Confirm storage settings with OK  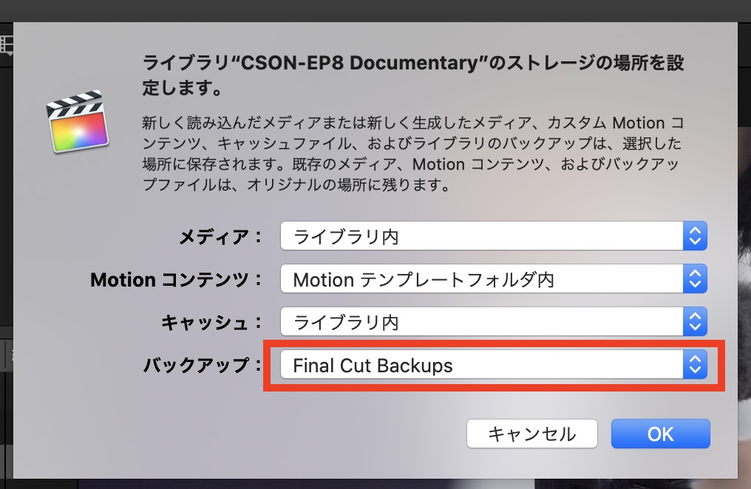pos(660,434)
